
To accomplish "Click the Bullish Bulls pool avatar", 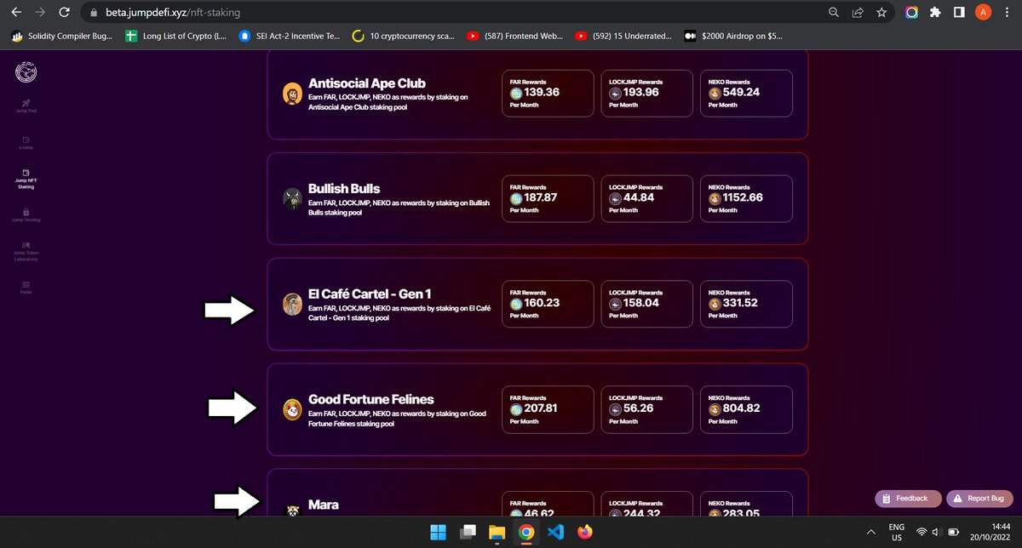I will coord(292,199).
